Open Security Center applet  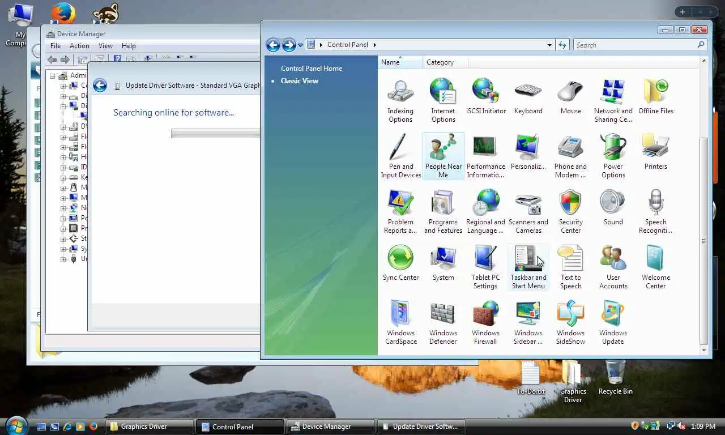570,212
